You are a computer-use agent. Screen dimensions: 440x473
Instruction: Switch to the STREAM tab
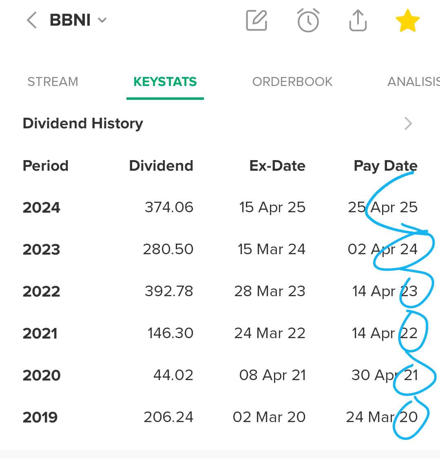tap(53, 82)
